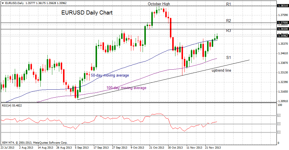Screen dimensions: 289x150
Task: Click the S1 support label
Action: 229,57
